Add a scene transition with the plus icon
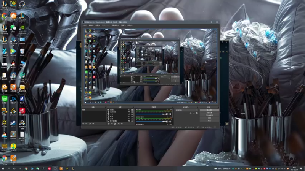 click(x=191, y=113)
